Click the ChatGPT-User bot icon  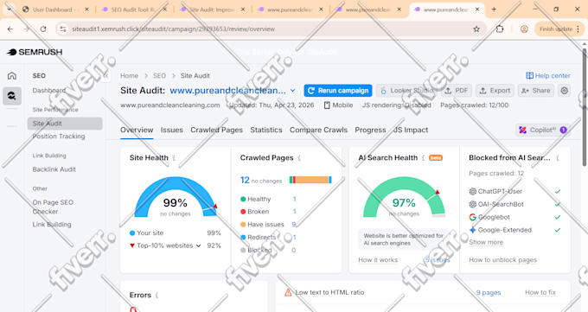pos(472,191)
